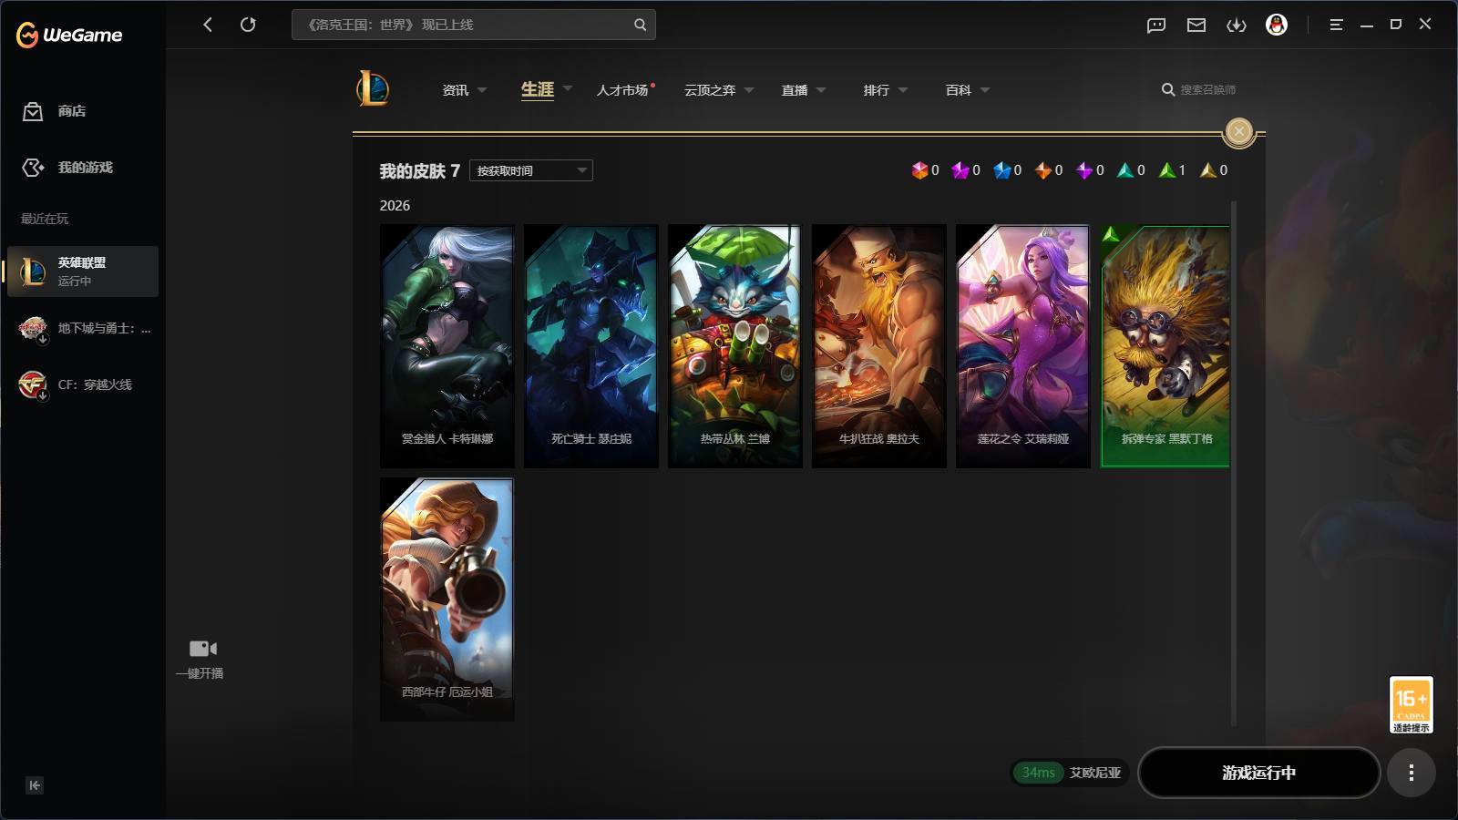The image size is (1458, 820).
Task: Click the 34ms 艾欧尼亚 server indicator
Action: tap(1071, 773)
